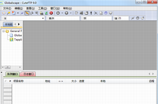158x104 pixels.
Task: Launch the Connection Wizard wand icon
Action: (9, 13)
